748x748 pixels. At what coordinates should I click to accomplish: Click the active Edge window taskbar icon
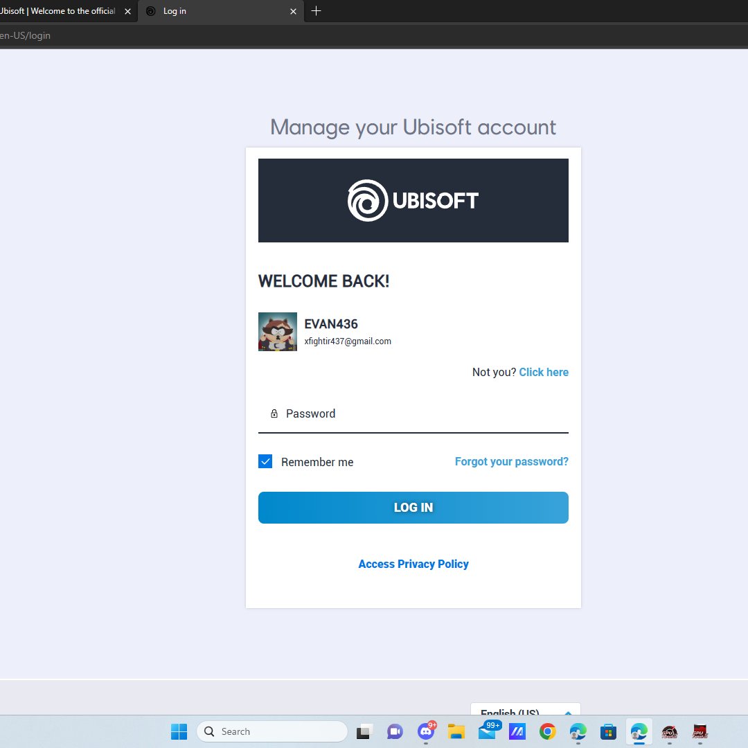pos(639,731)
